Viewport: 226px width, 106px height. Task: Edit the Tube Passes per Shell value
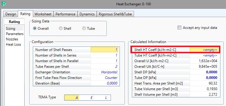pyautogui.click(x=104, y=67)
